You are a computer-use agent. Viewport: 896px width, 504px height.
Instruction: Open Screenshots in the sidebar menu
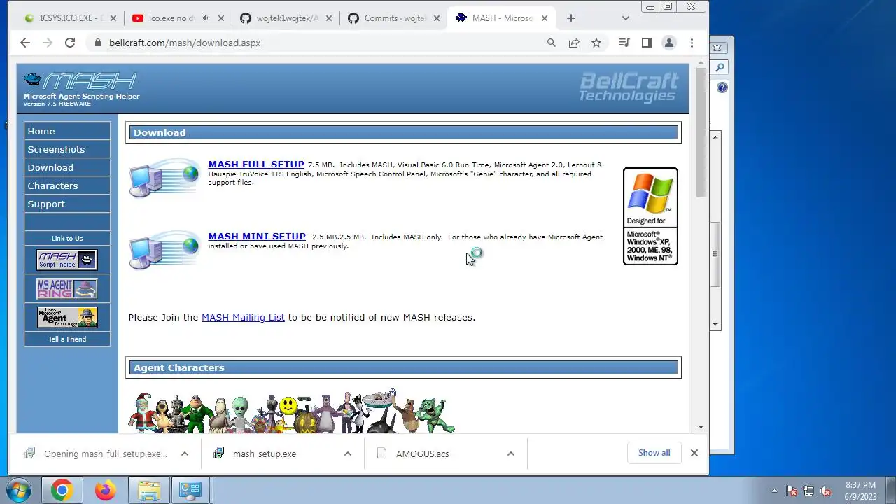[67, 149]
